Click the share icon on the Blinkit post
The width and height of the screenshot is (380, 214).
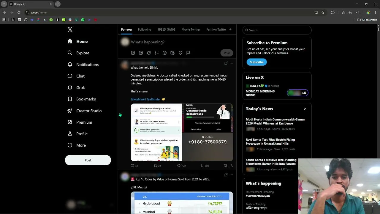pos(231,166)
